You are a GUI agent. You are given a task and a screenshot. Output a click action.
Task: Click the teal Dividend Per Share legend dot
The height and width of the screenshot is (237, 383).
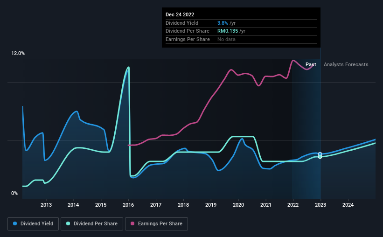[x=68, y=223]
